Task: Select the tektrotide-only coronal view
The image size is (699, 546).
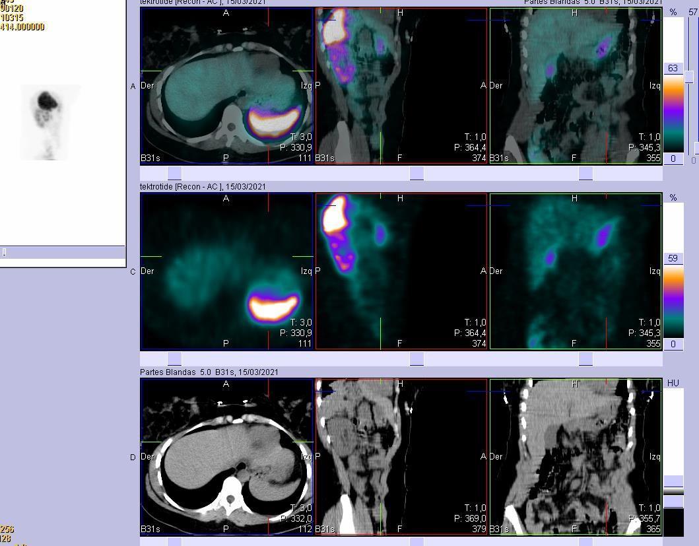Action: (x=576, y=271)
